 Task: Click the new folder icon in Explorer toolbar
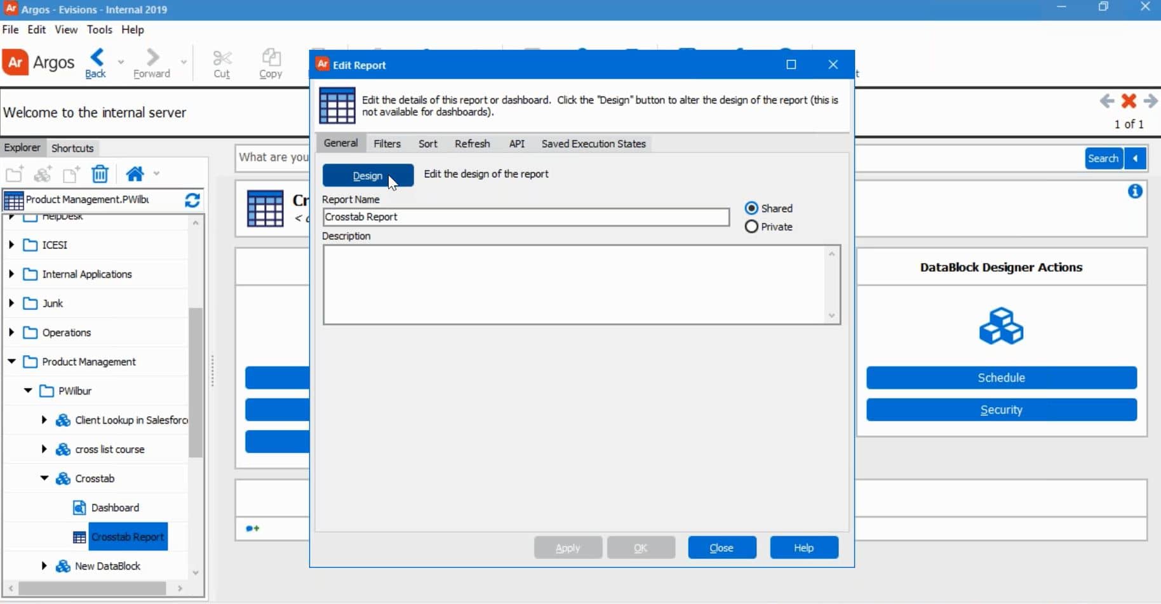pos(14,174)
